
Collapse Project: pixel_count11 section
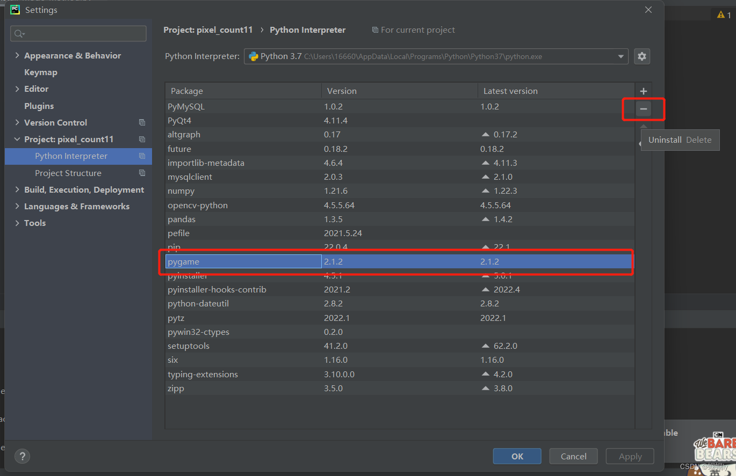(17, 139)
